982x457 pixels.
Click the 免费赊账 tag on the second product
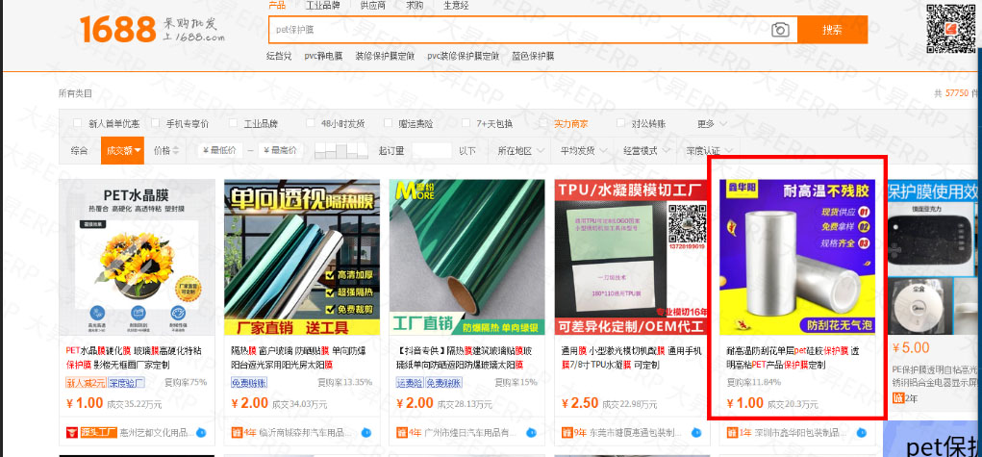click(249, 382)
